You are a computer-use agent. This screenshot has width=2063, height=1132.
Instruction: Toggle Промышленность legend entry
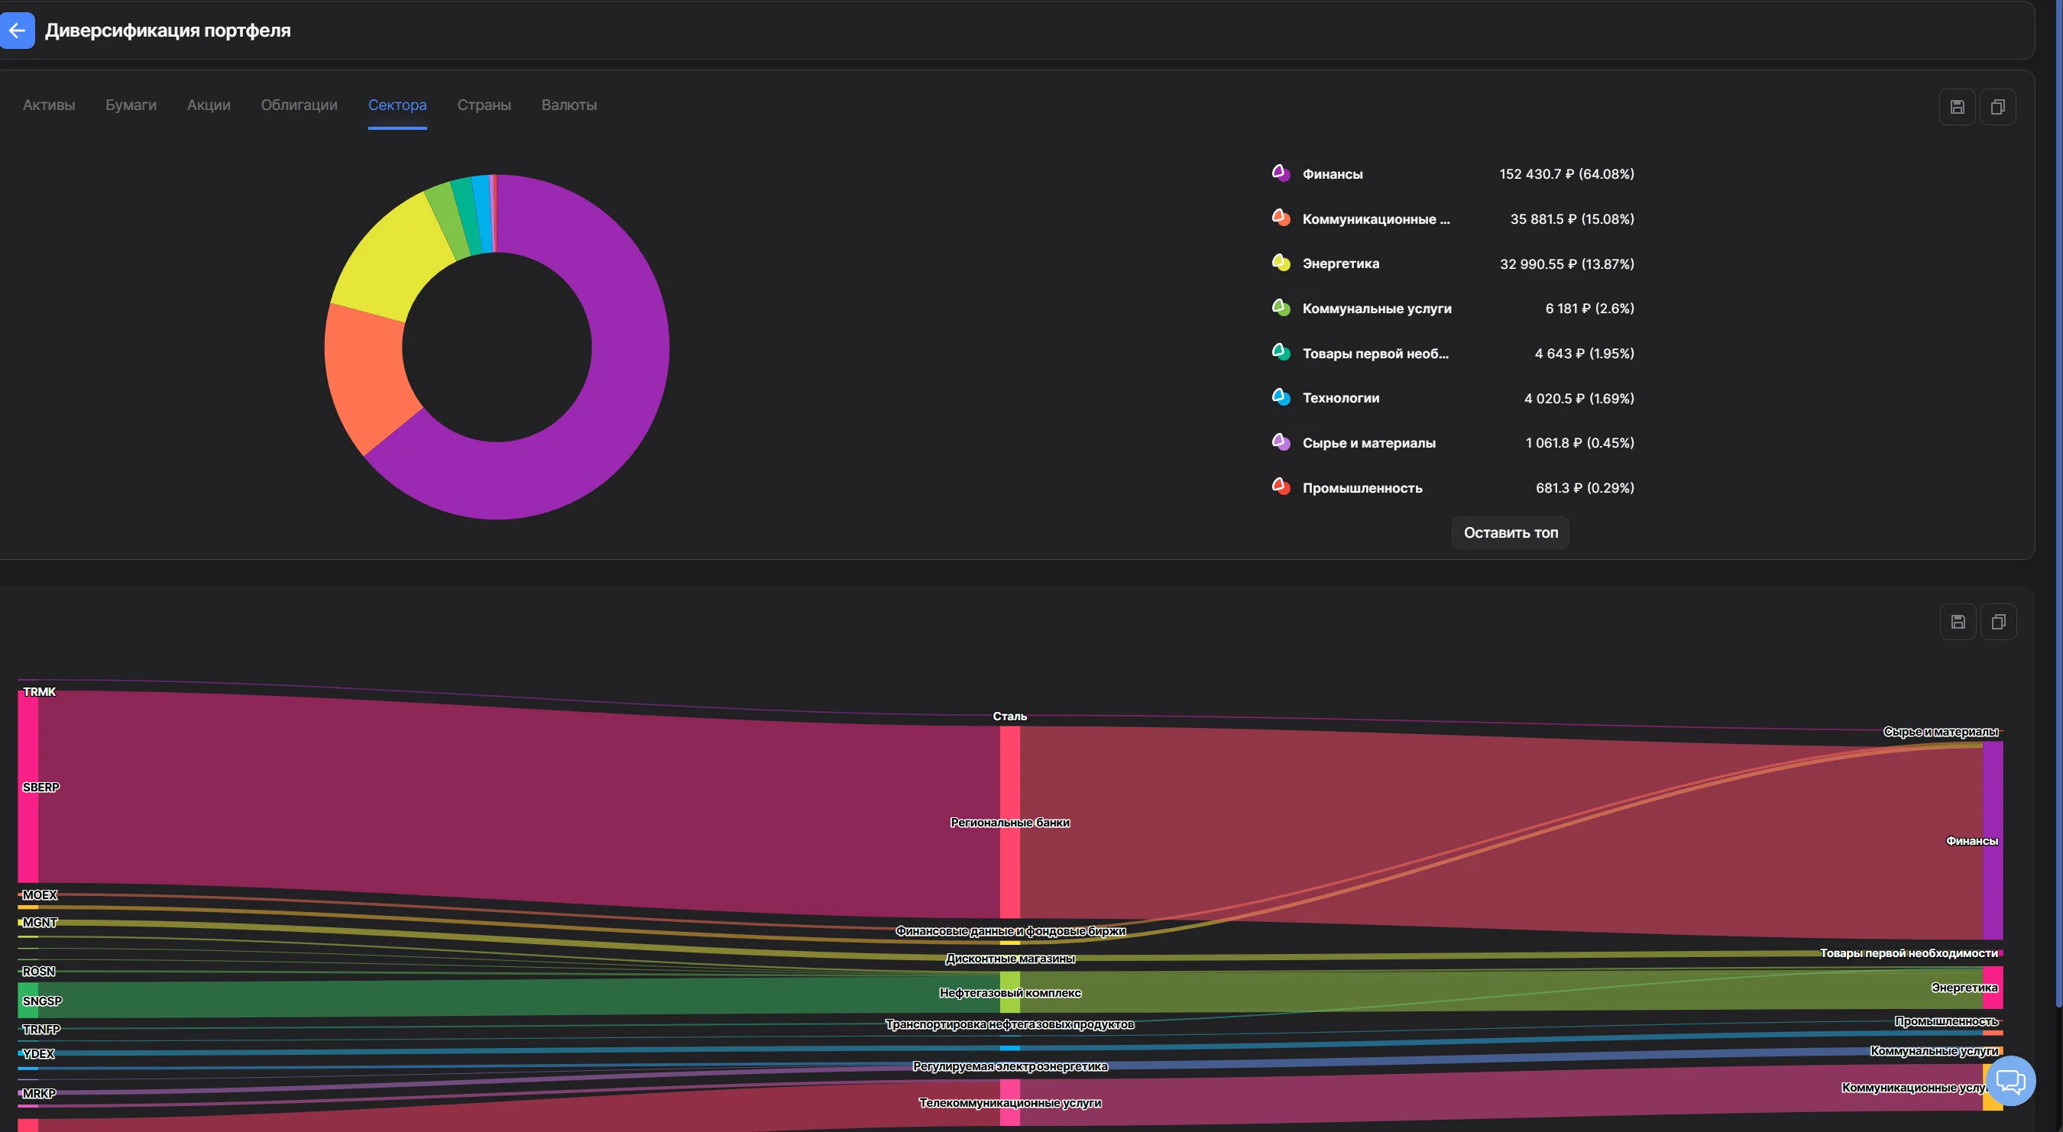(1362, 487)
